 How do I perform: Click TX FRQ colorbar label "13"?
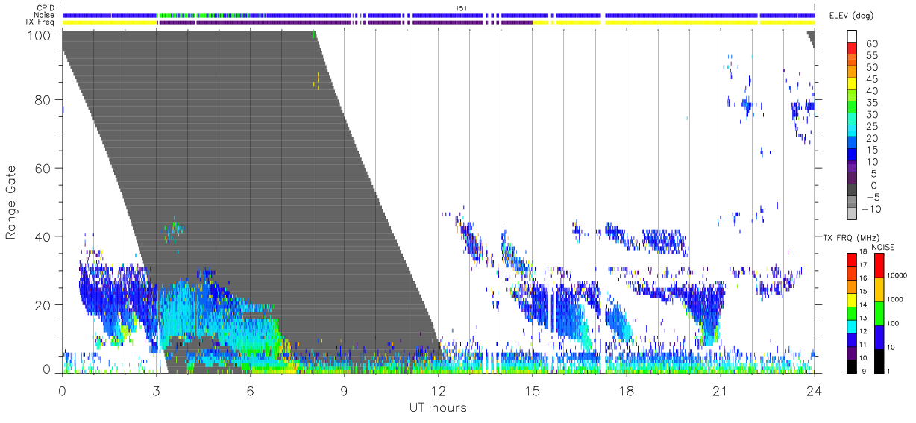pyautogui.click(x=865, y=318)
